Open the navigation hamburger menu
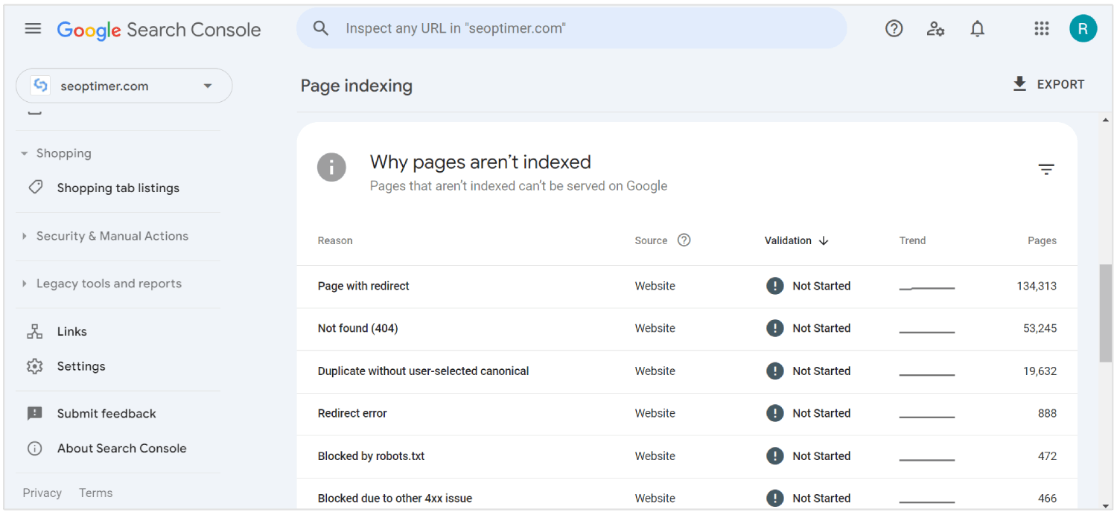The width and height of the screenshot is (1117, 515). click(33, 28)
